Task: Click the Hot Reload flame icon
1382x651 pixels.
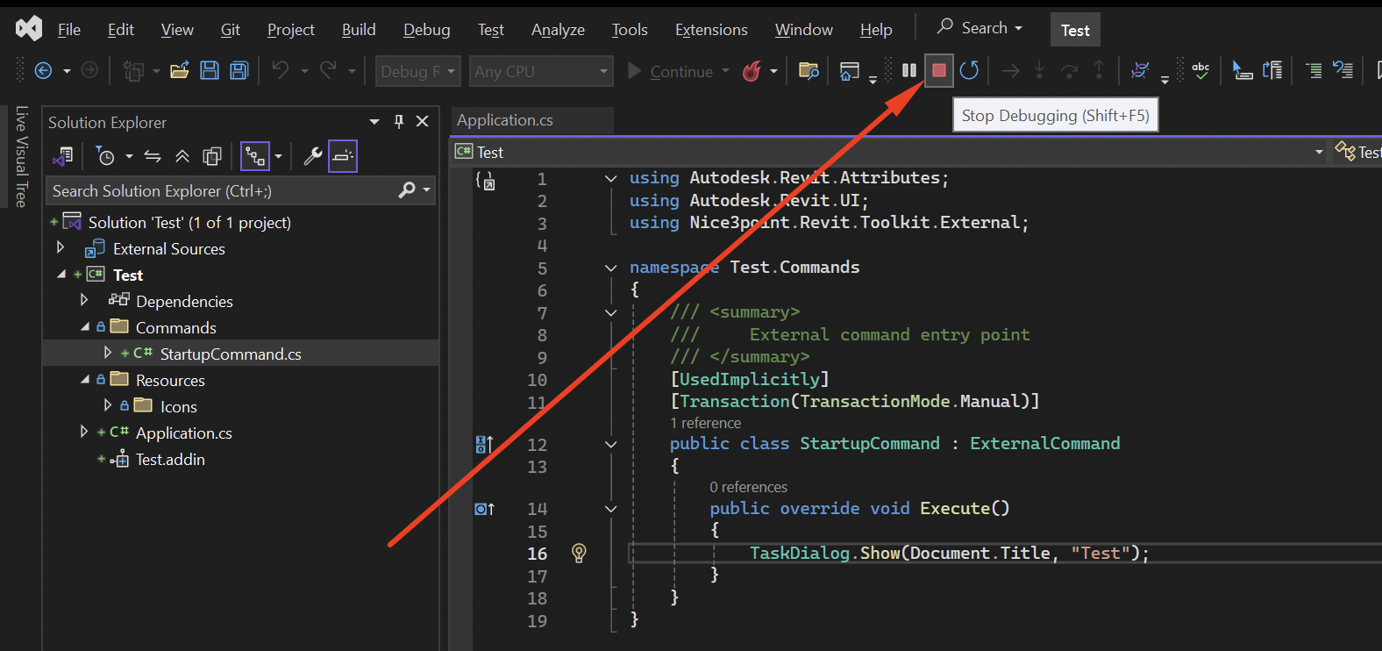Action: click(x=752, y=71)
